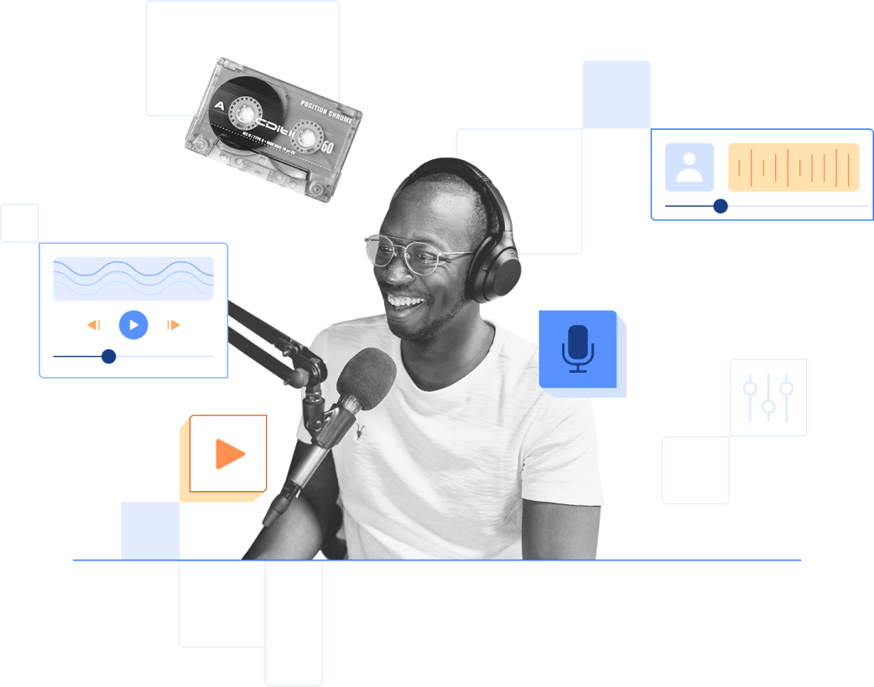Click the "60" label on the cassette
This screenshot has height=687, width=874.
tap(328, 148)
